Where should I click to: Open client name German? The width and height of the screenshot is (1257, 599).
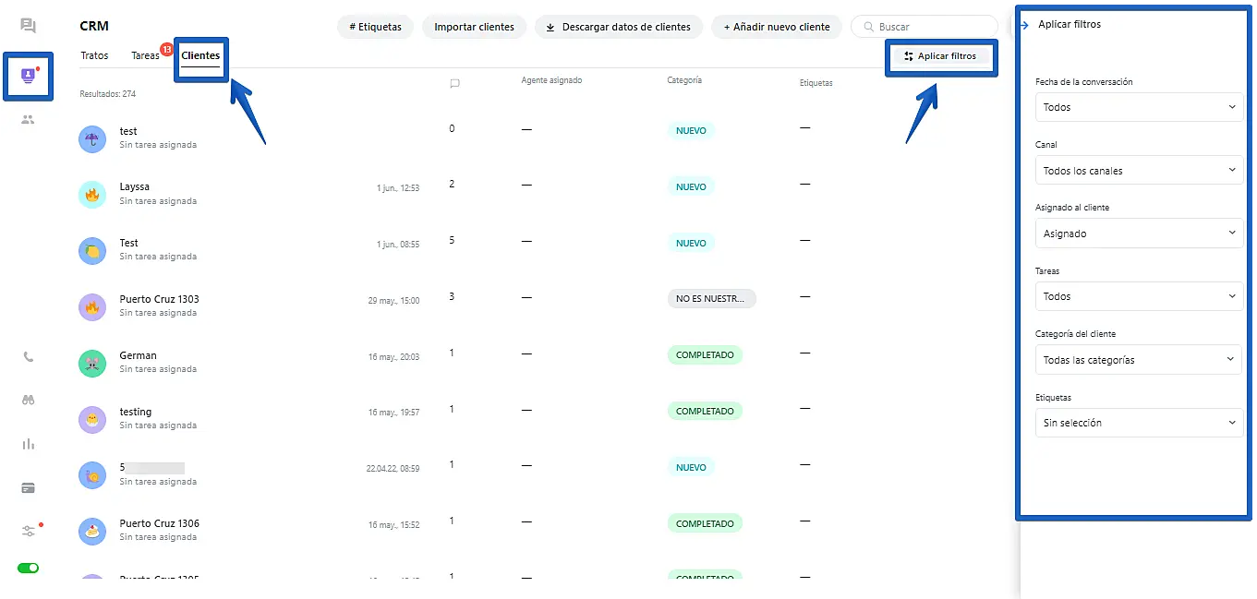138,355
